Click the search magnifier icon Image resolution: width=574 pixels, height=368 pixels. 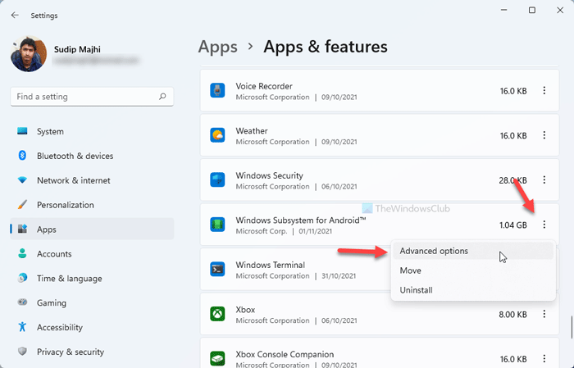[x=162, y=97]
